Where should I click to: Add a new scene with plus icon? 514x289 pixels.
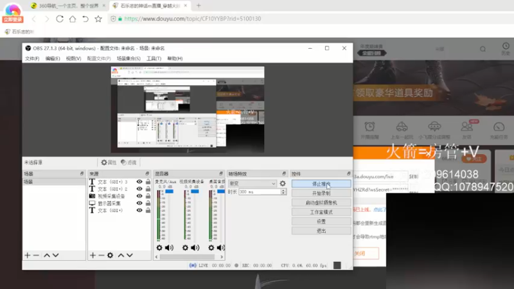pos(28,255)
